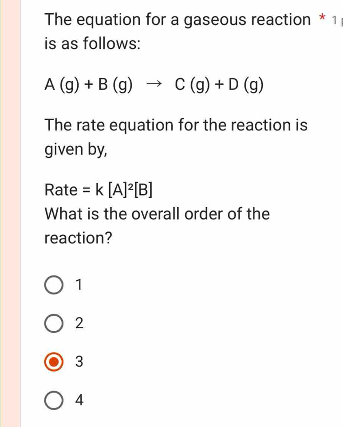Image resolution: width=343 pixels, height=427 pixels.
Task: Click the chemical equation A(g) + B(g)
Action: pyautogui.click(x=89, y=85)
